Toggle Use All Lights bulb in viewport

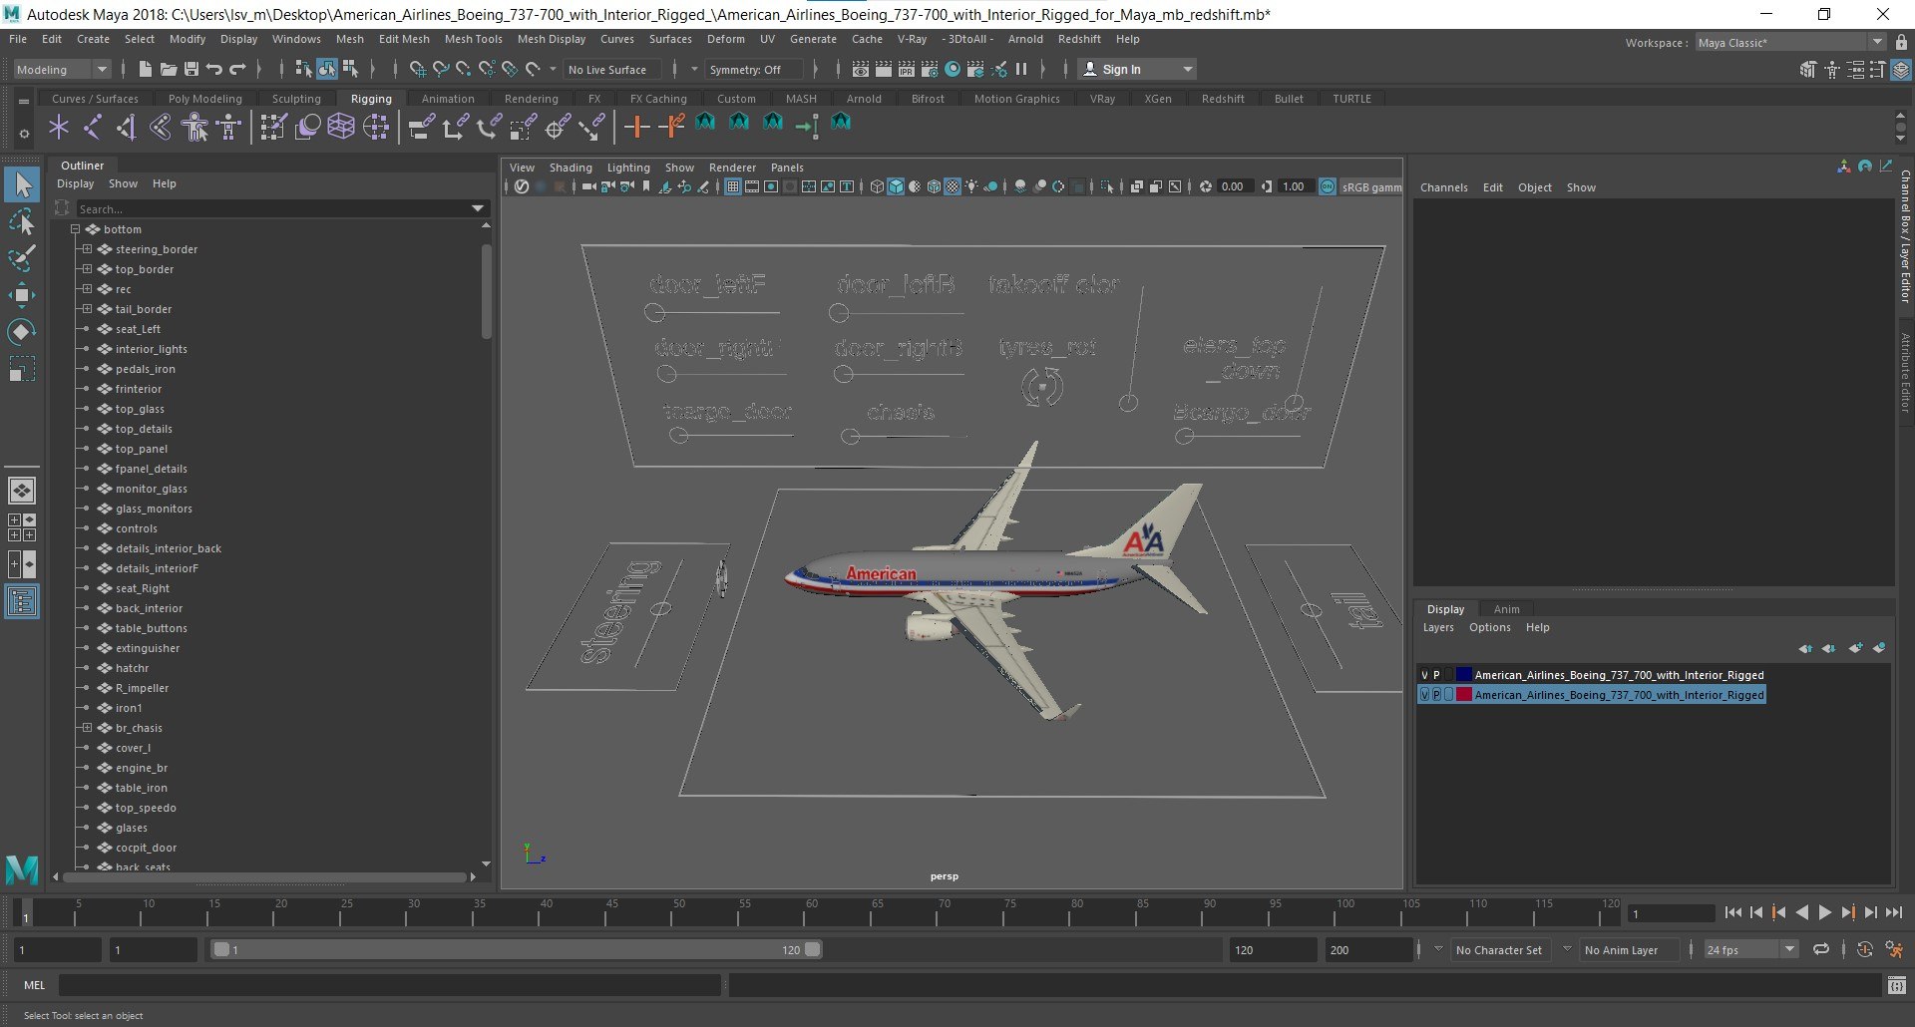pos(971,186)
